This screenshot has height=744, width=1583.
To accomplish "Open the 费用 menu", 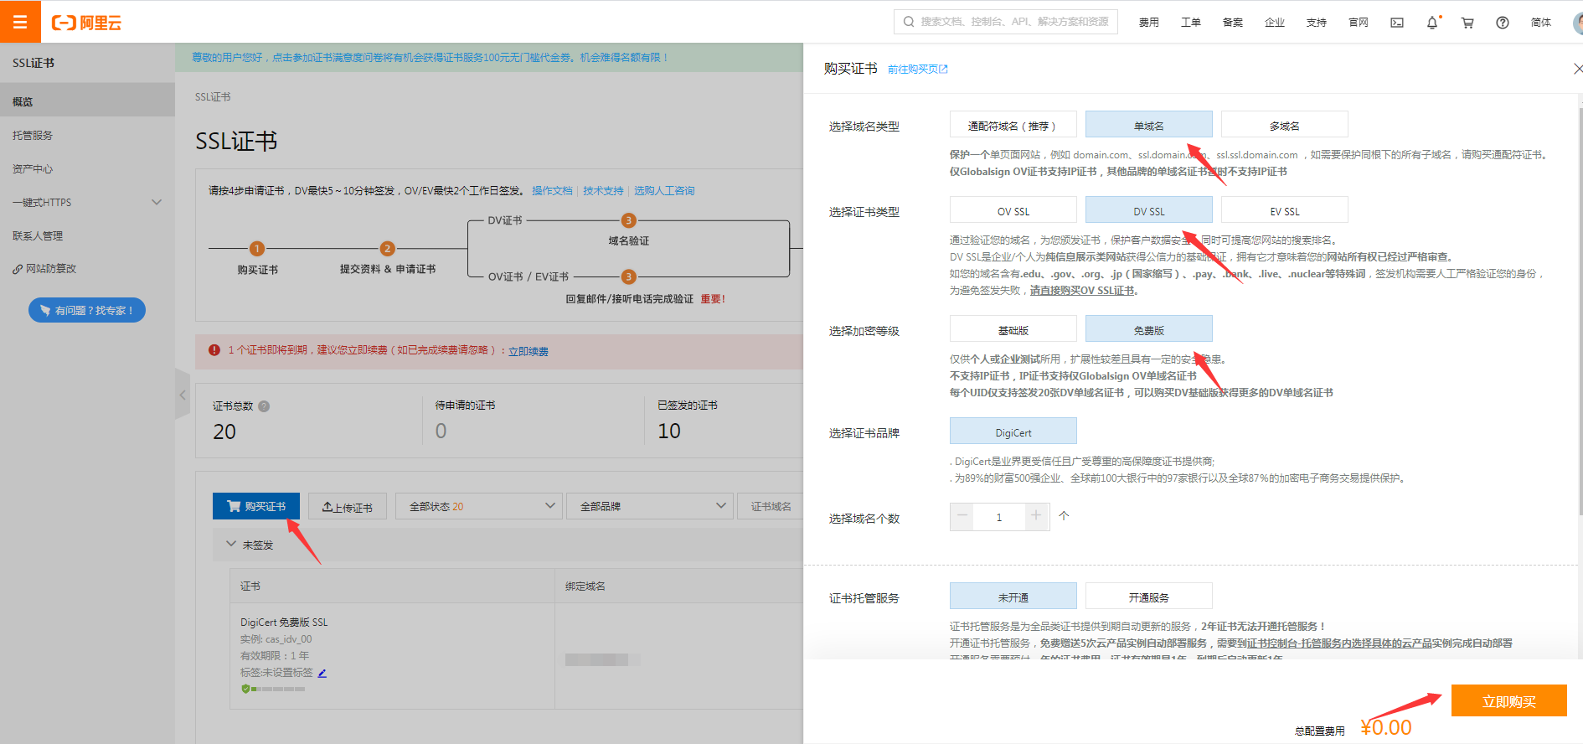I will click(x=1149, y=23).
